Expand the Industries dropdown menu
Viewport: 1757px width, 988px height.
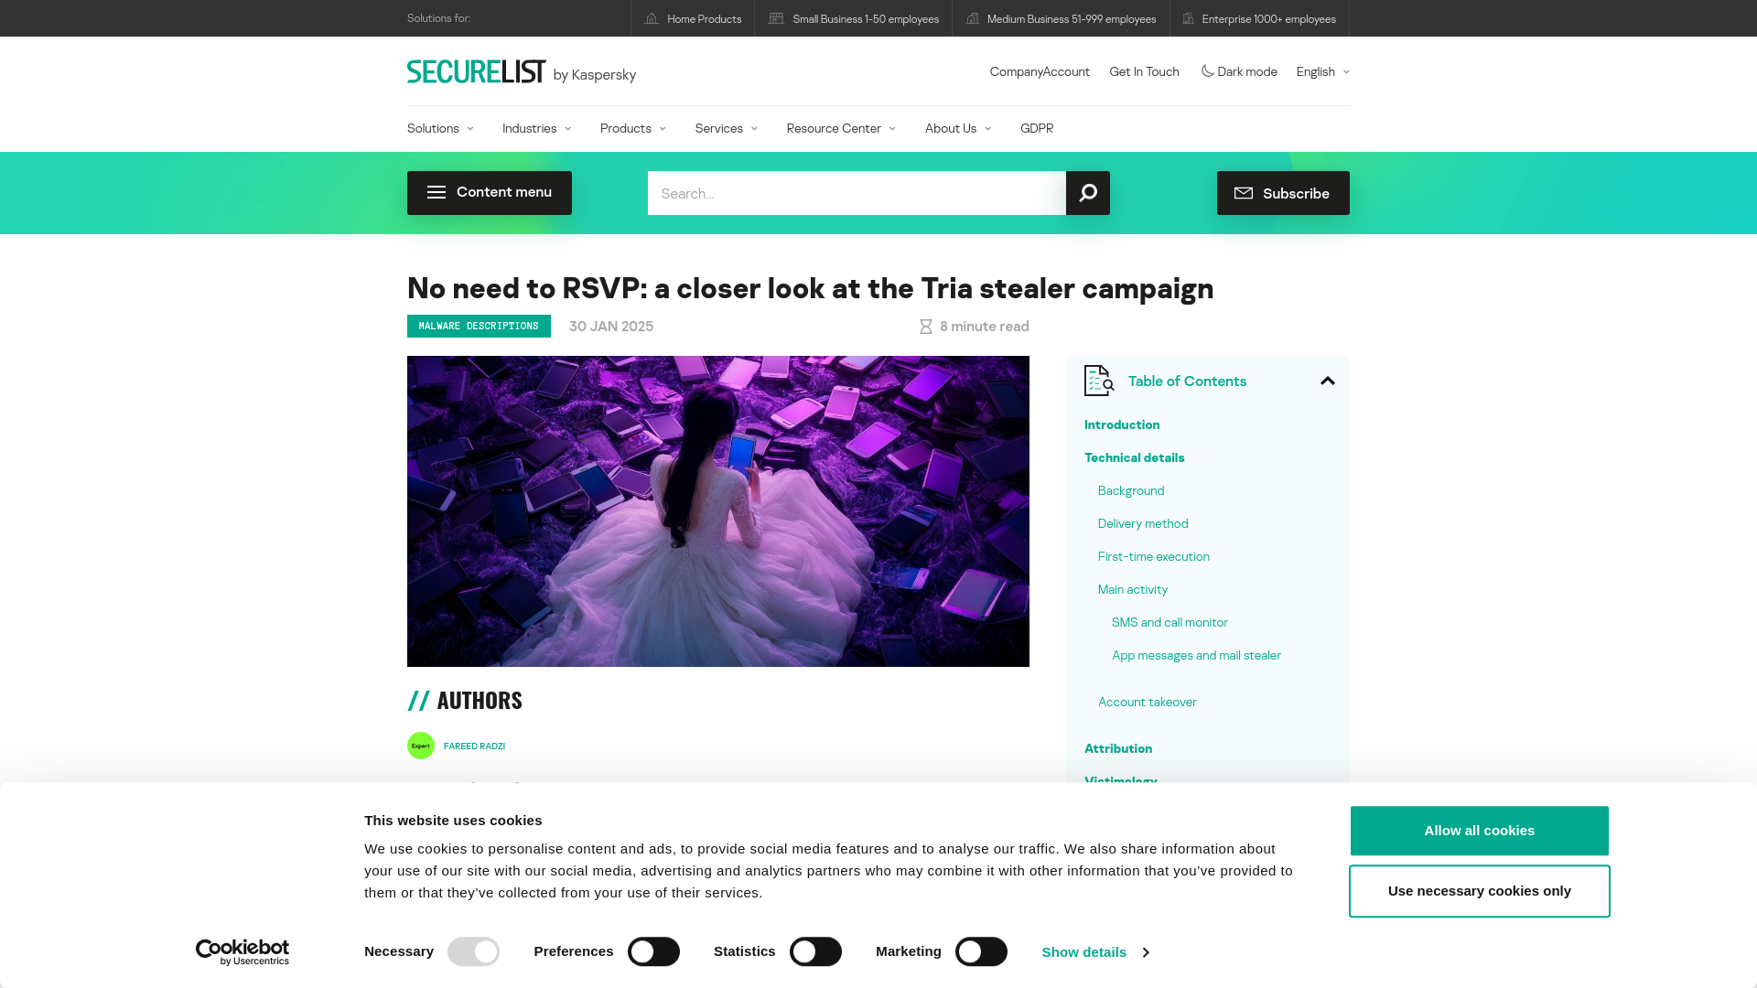click(535, 128)
